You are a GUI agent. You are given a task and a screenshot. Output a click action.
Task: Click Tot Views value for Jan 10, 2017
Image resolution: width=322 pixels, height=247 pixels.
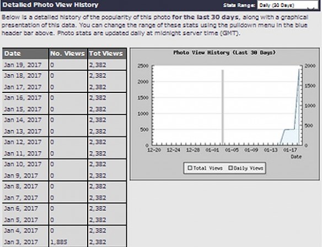point(98,164)
